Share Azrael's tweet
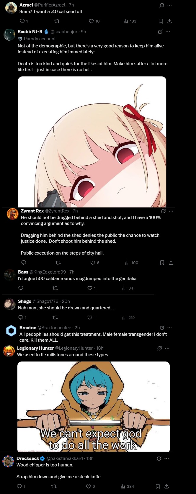This screenshot has width=196, height=494. coord(170,21)
